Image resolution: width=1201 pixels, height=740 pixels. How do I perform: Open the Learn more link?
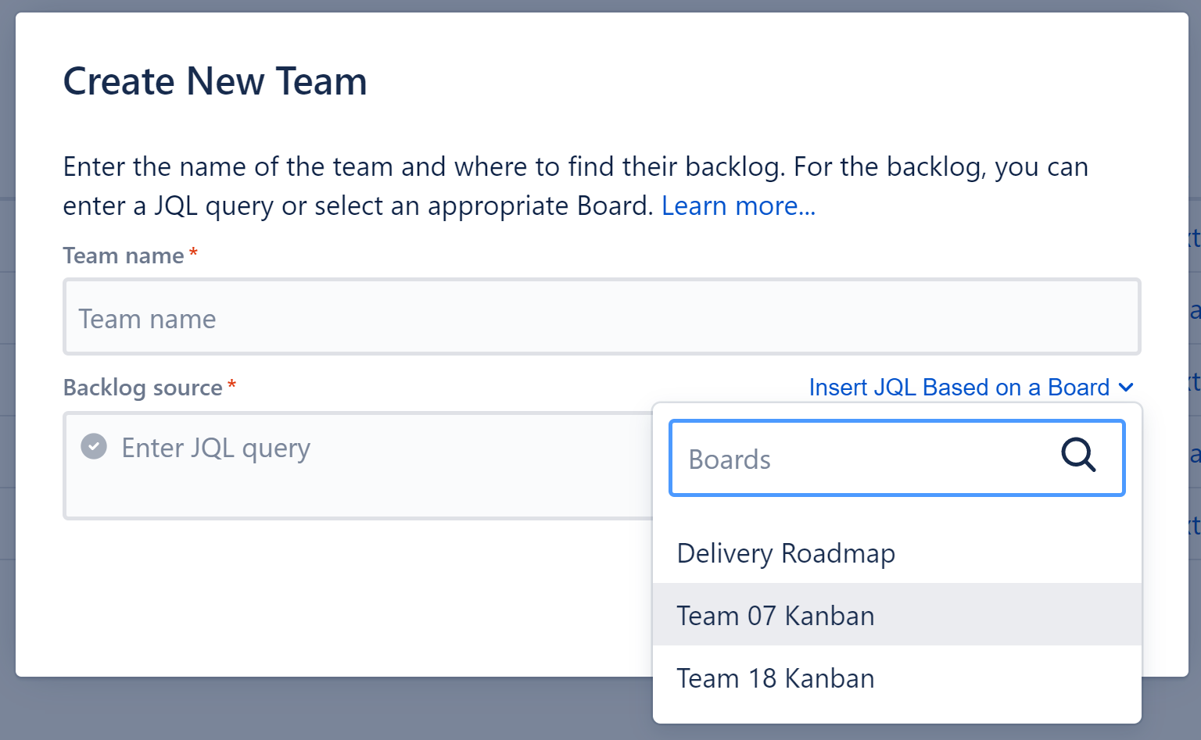[737, 206]
